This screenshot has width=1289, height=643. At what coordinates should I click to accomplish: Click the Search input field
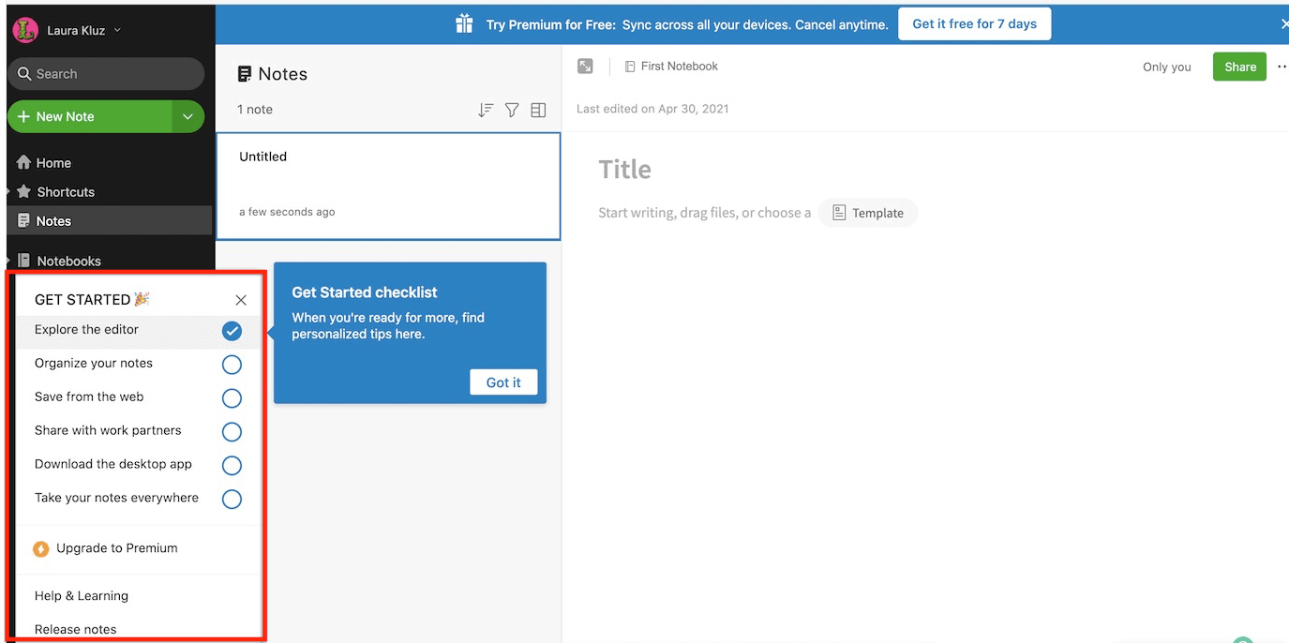(106, 74)
